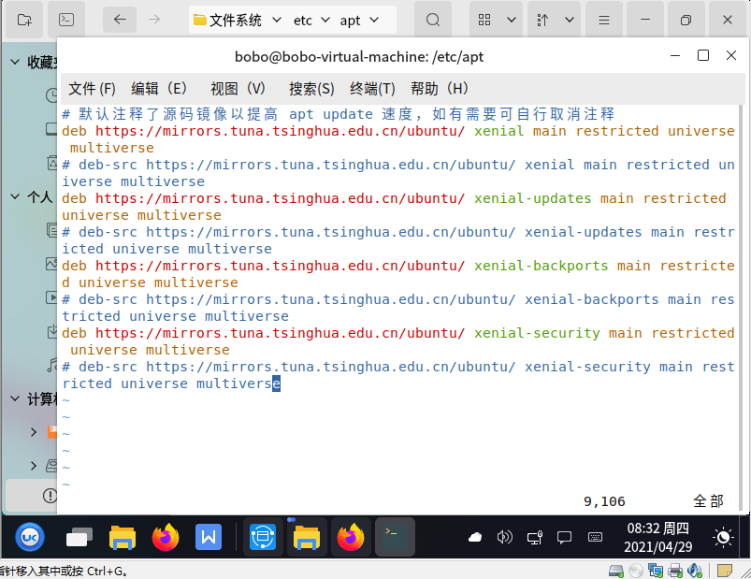This screenshot has height=579, width=751.
Task: Open the 编辑(E) terminal menu
Action: 159,89
